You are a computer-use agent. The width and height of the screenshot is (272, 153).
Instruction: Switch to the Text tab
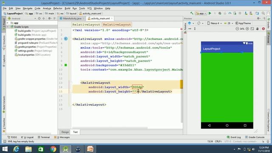pos(75,132)
